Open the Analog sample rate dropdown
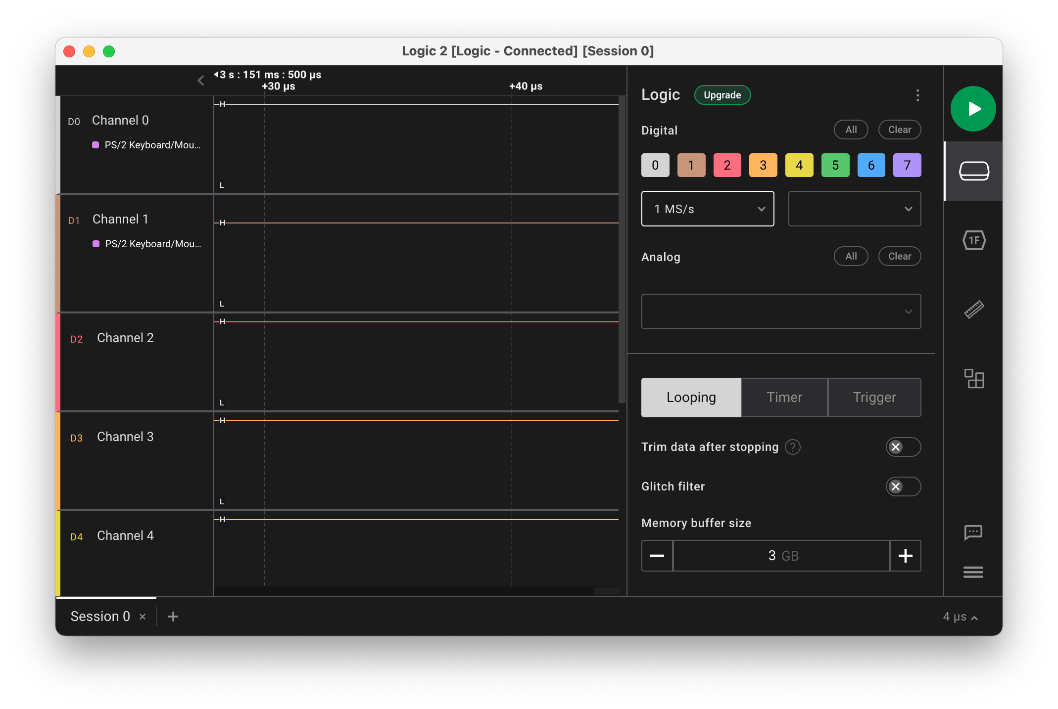Image resolution: width=1058 pixels, height=709 pixels. pos(781,311)
